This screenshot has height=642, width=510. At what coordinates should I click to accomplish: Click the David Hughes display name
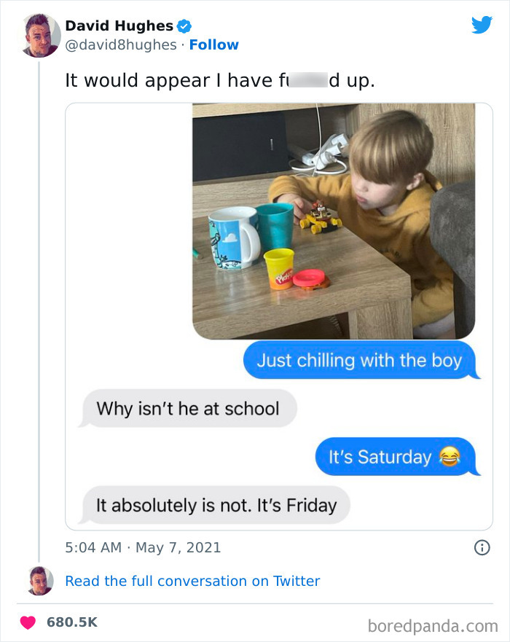(x=119, y=26)
